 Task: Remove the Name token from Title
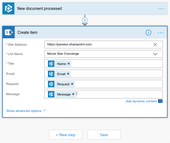[x=69, y=64]
